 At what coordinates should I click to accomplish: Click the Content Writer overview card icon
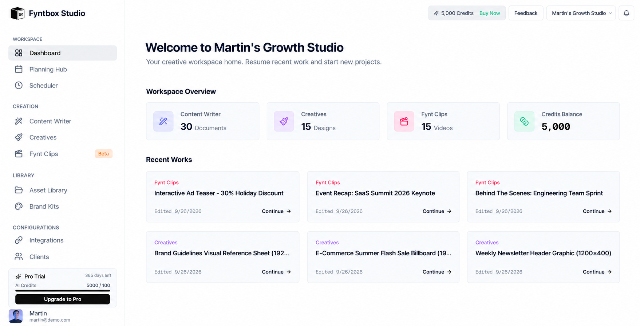(x=163, y=121)
